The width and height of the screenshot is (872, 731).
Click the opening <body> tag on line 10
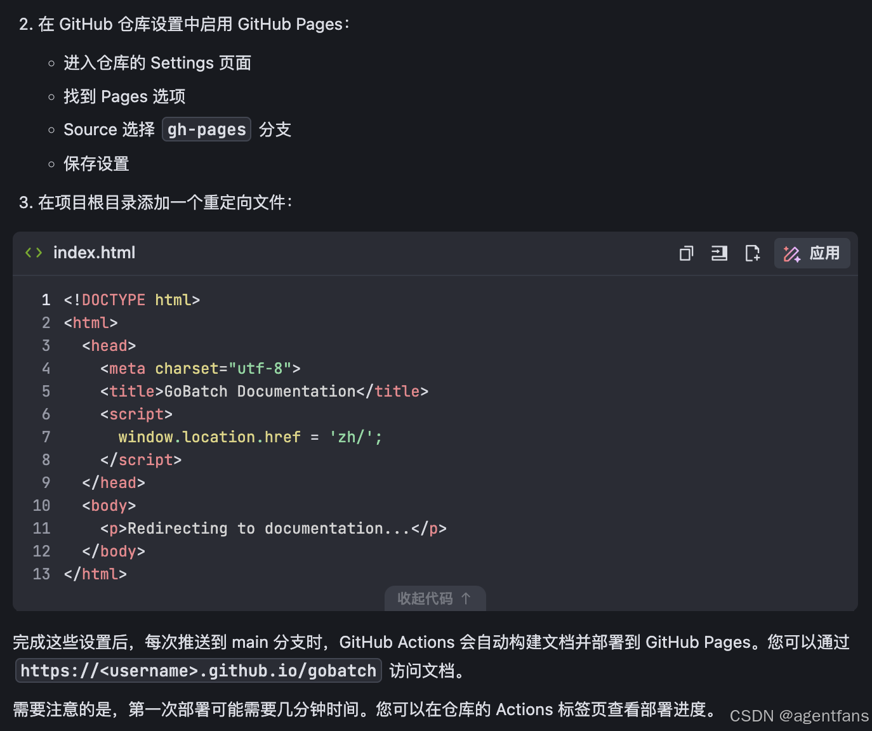(x=109, y=505)
